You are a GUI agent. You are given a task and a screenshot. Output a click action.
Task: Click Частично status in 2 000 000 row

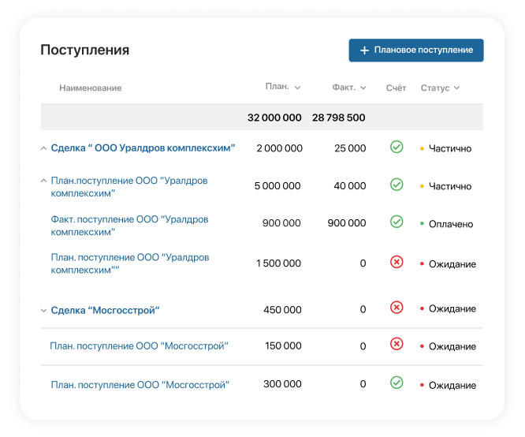450,148
